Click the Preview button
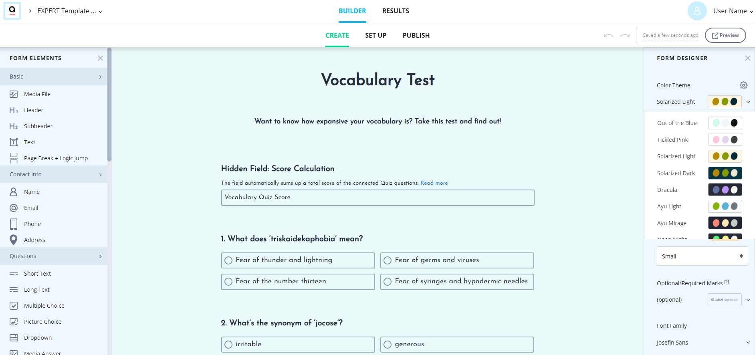The height and width of the screenshot is (355, 755). click(x=725, y=35)
